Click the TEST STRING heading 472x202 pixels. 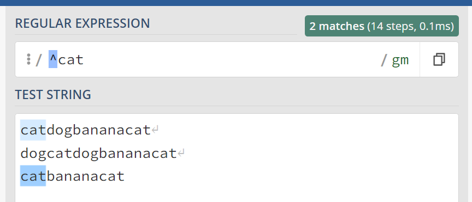click(53, 95)
